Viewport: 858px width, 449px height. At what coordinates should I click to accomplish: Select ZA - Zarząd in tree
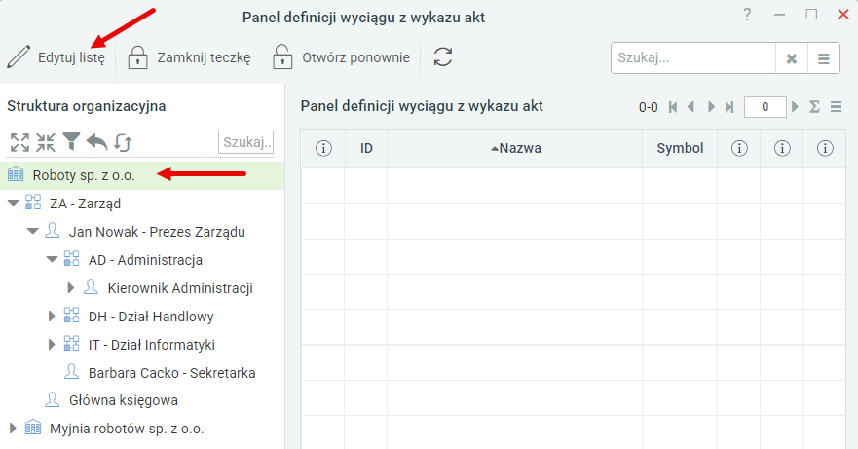coord(86,204)
